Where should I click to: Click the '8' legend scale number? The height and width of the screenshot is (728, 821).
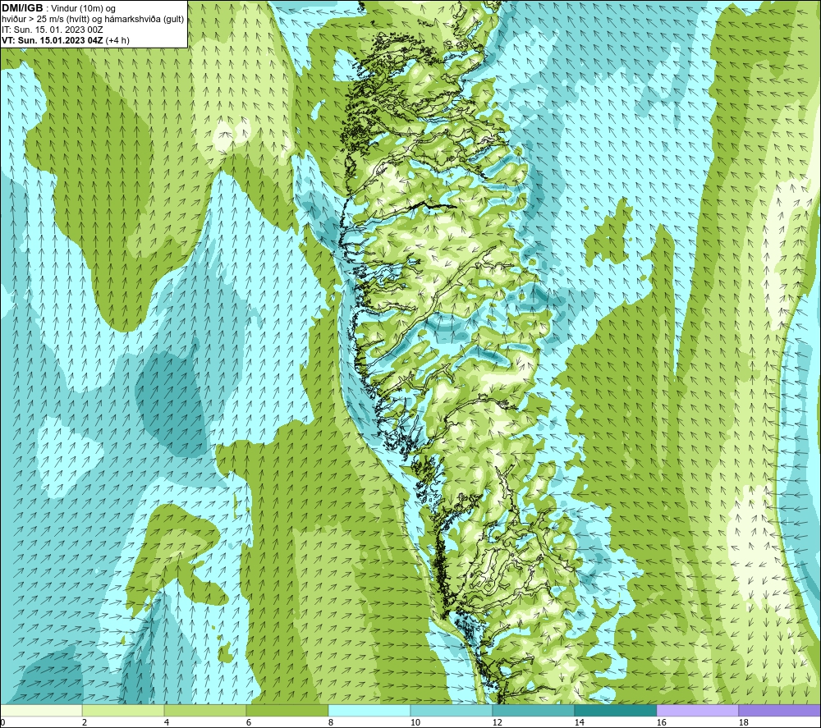click(331, 723)
